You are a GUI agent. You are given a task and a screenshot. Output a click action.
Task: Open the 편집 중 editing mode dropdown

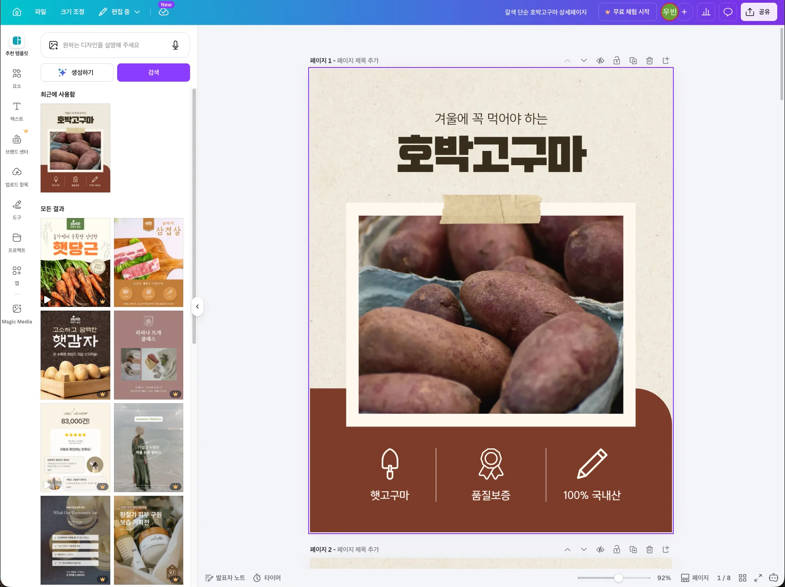coord(119,12)
